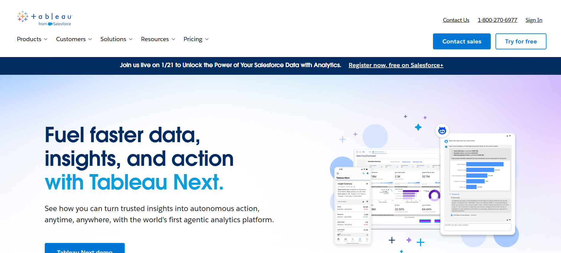Open the Pricing menu
The height and width of the screenshot is (253, 561).
click(x=193, y=39)
